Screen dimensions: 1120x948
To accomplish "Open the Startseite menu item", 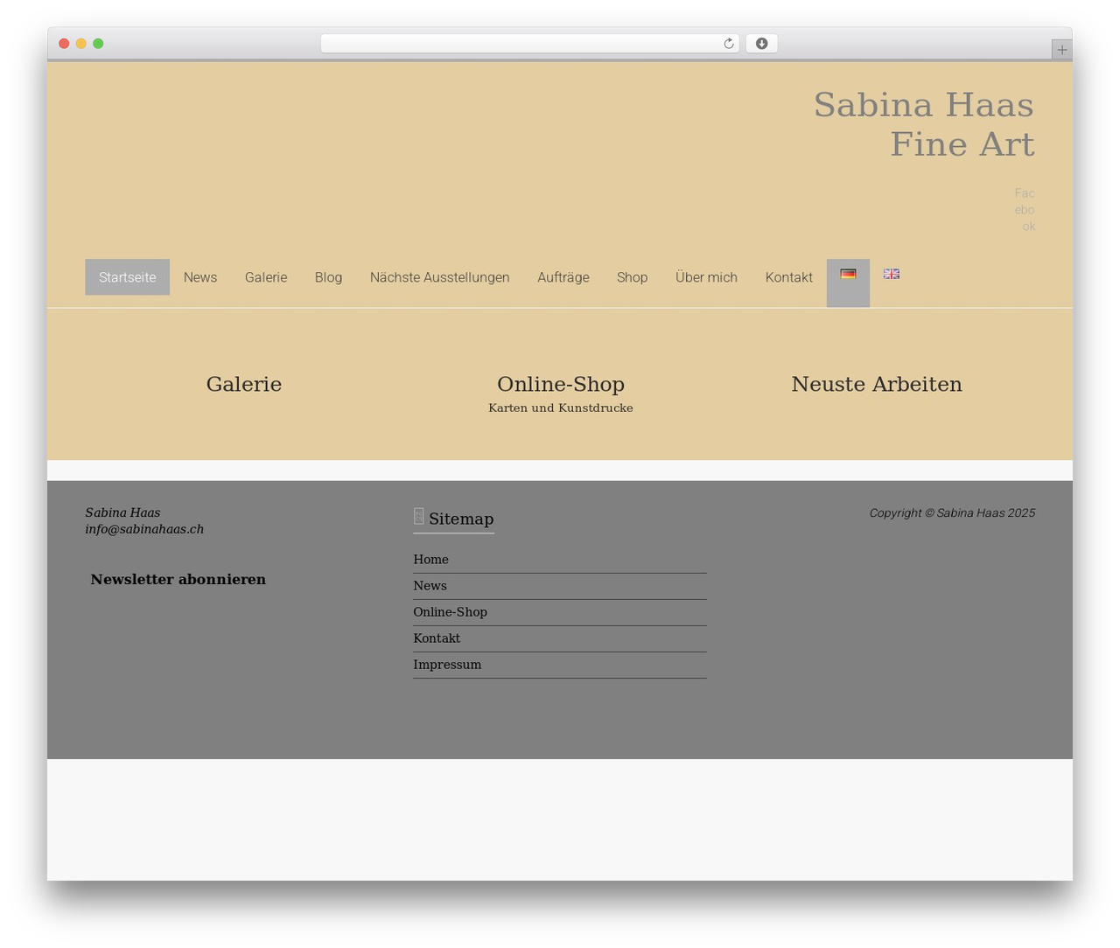I will click(x=127, y=277).
